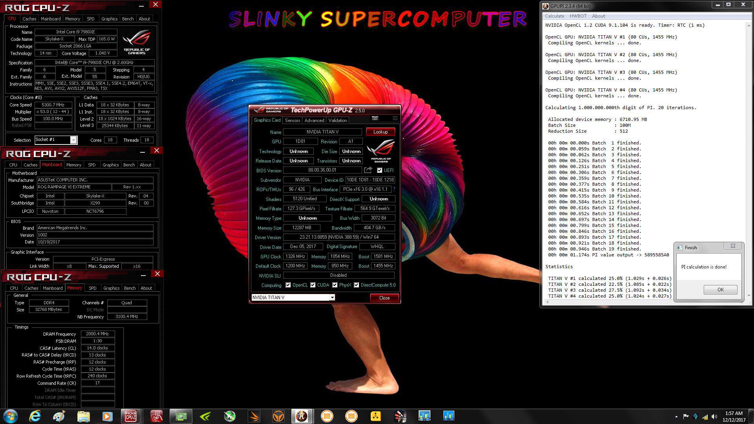Switch to the Validation tab in GPU-Z
The width and height of the screenshot is (754, 424).
coord(338,121)
